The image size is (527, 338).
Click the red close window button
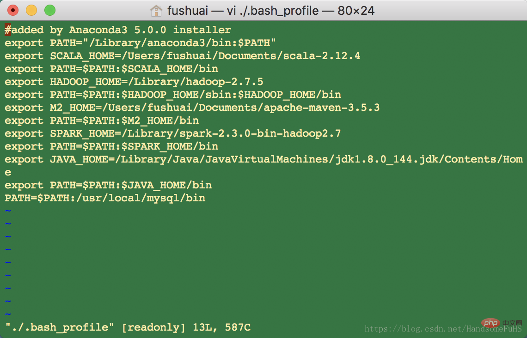tap(13, 11)
